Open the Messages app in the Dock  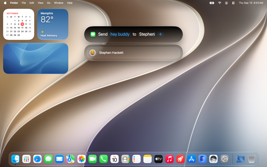click(x=48, y=159)
